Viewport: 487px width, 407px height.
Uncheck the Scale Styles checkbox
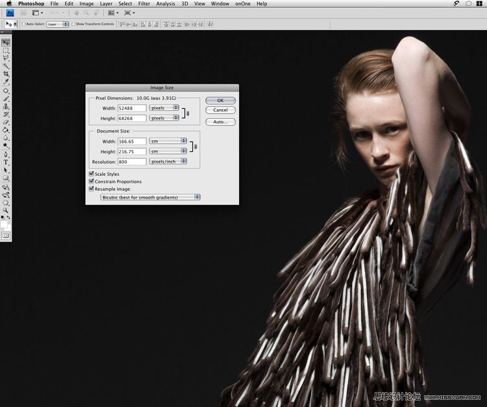[91, 174]
